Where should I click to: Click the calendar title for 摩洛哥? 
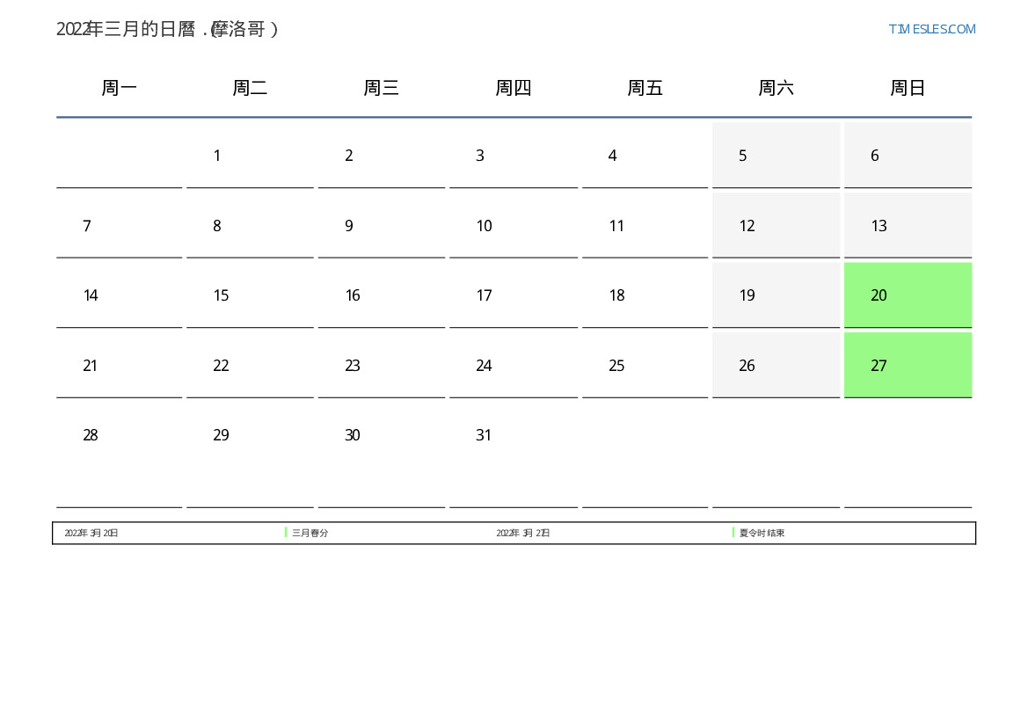click(x=167, y=29)
